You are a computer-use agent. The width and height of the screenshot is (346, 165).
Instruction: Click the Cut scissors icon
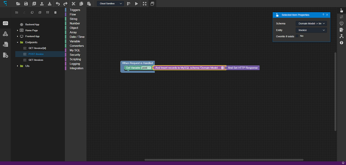(x=74, y=4)
